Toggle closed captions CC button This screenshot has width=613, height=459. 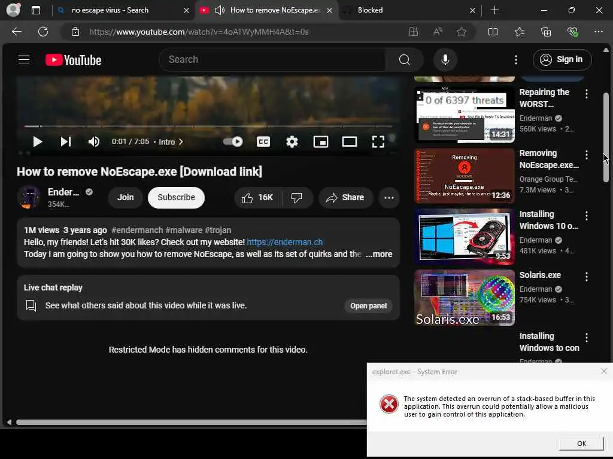tap(263, 142)
